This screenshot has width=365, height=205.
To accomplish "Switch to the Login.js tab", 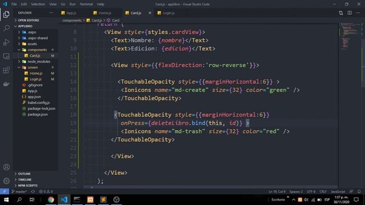I will (169, 13).
